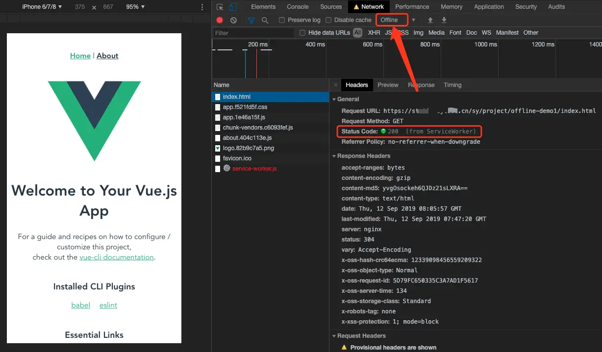Viewport: 602px width, 352px height.
Task: Click the 375 width dimension field
Action: [x=80, y=7]
